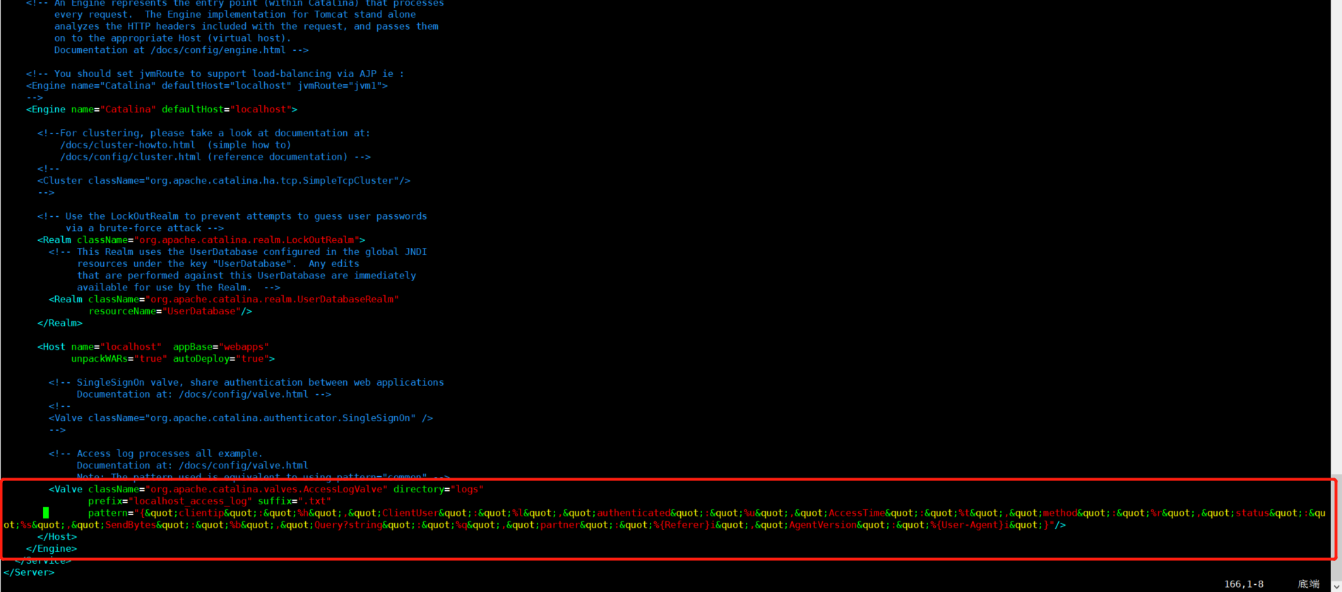
Task: Click "Query?string" in the access log pattern
Action: (x=348, y=525)
